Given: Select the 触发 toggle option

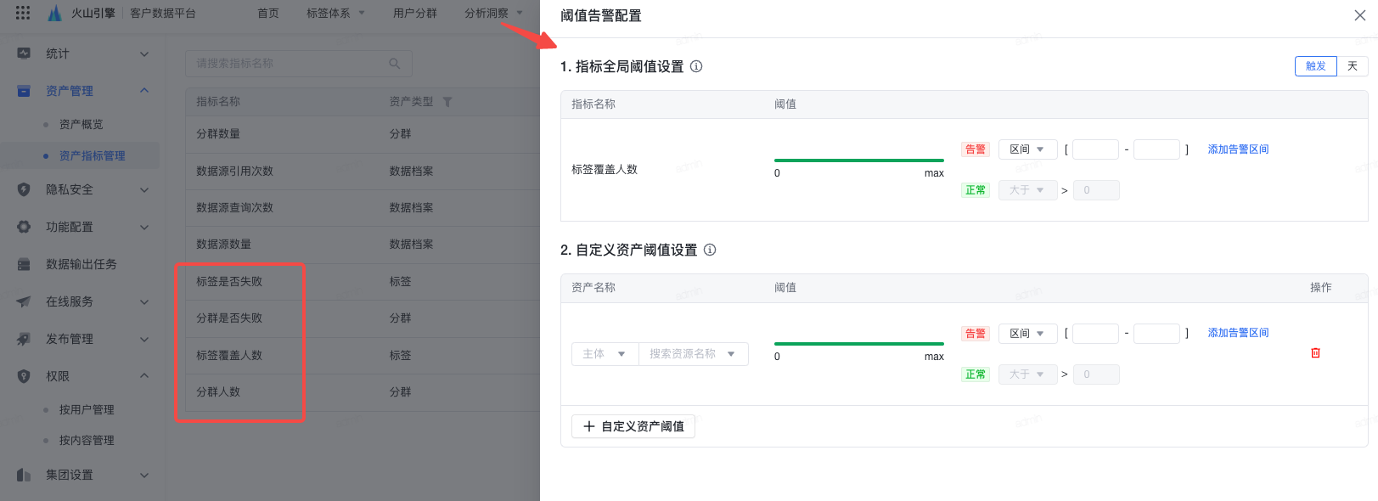Looking at the screenshot, I should [x=1315, y=66].
